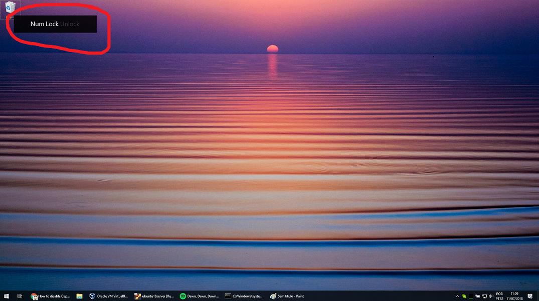Click the green utility icon in the tray

464,295
